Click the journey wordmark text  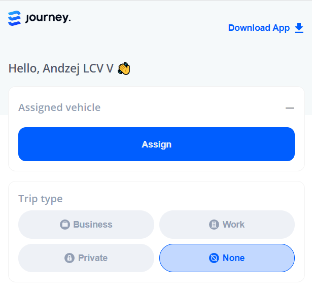(x=48, y=18)
